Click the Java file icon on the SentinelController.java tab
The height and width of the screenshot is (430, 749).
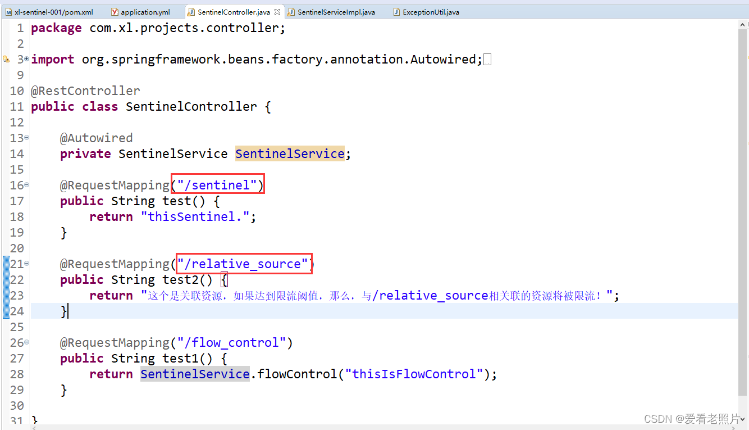[x=191, y=12]
